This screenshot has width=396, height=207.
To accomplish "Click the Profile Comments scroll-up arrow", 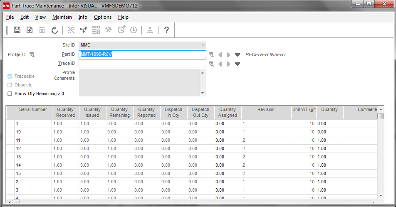I will [203, 73].
